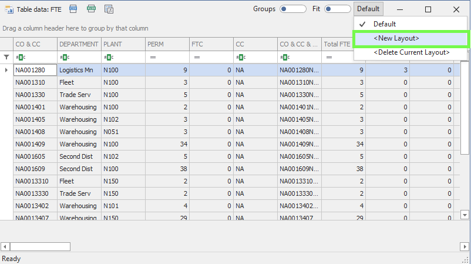Select the <New Layout> menu entry
The image size is (471, 264).
409,38
